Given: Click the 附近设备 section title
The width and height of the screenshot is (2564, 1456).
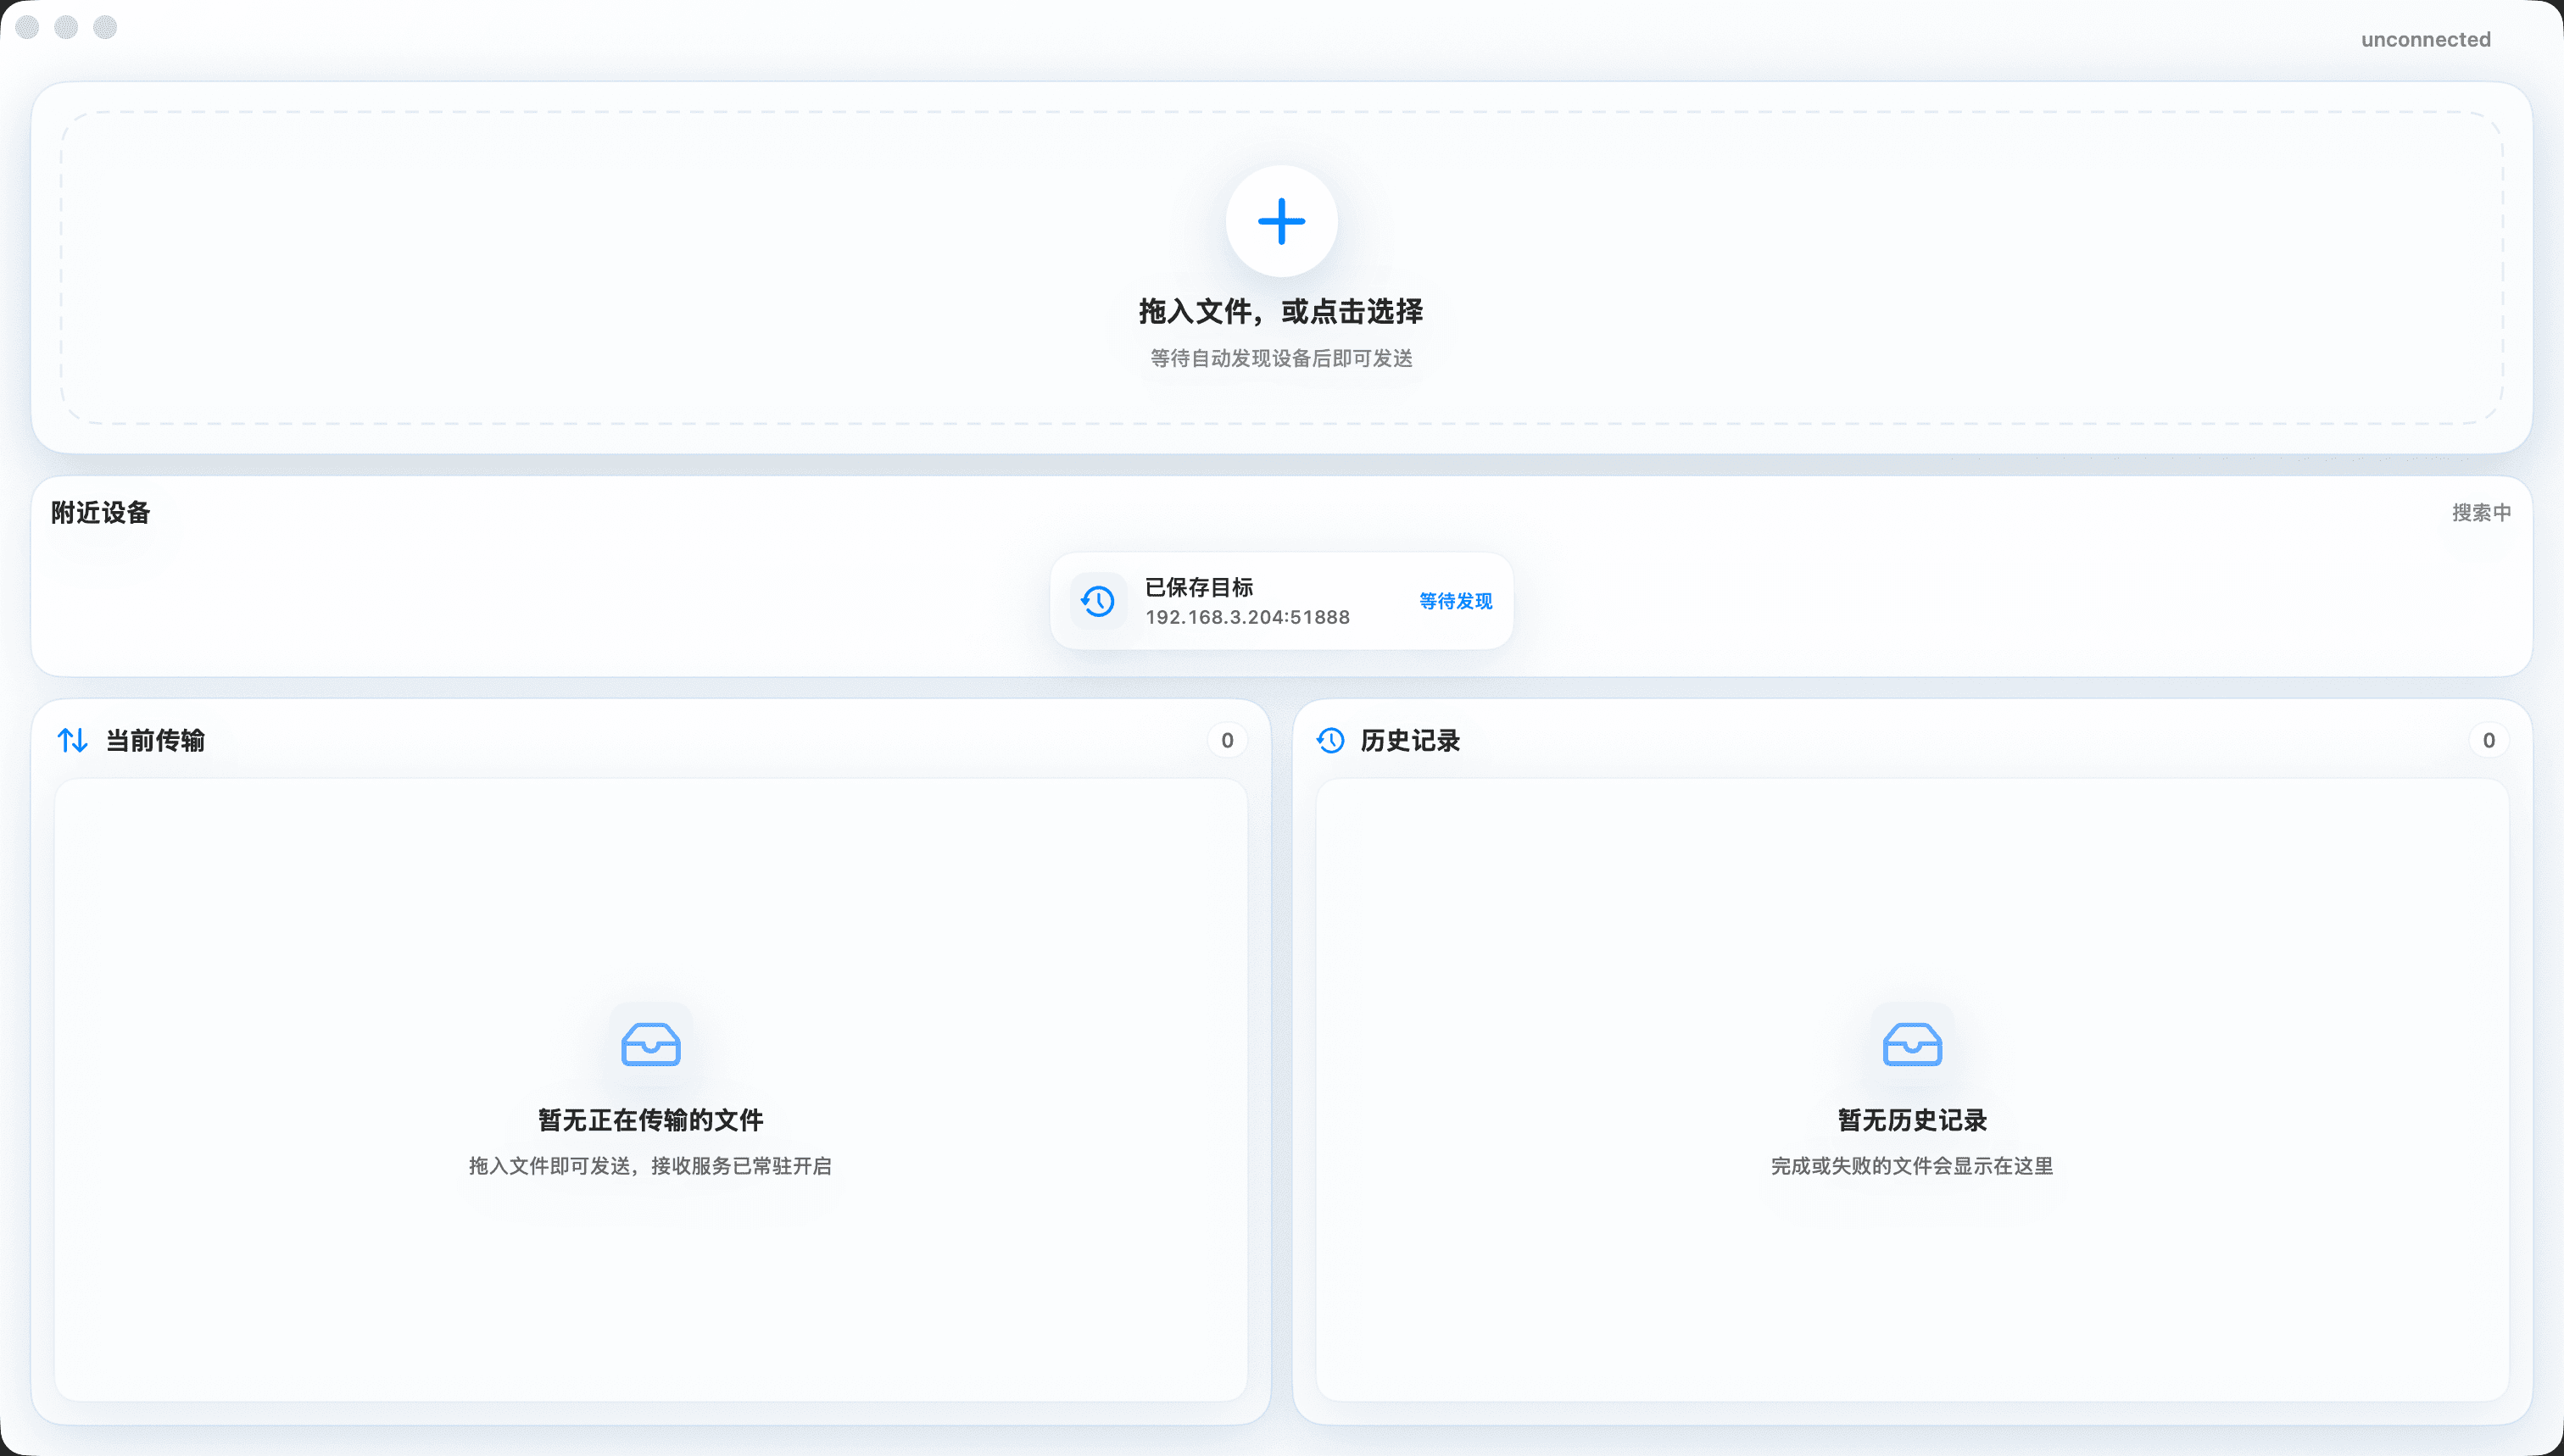Looking at the screenshot, I should pos(101,512).
